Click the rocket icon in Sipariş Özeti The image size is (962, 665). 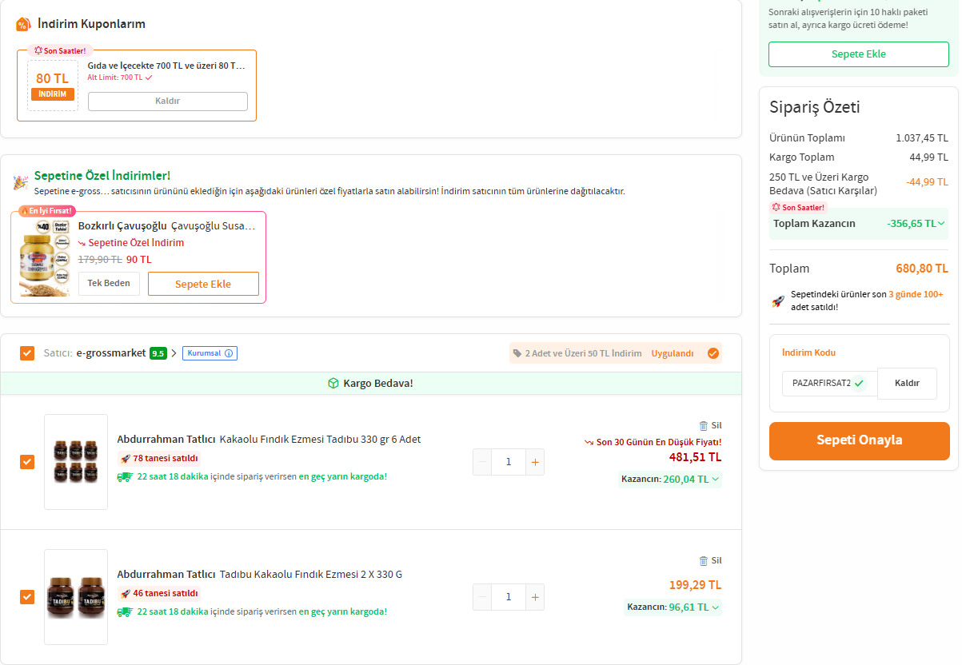pos(777,301)
